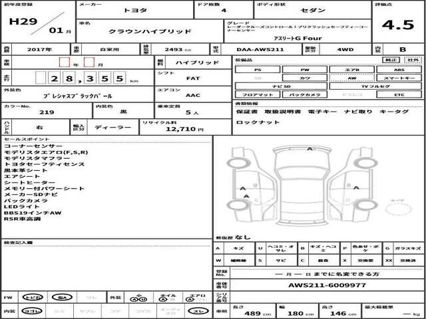The height and width of the screenshot is (319, 426).
Task: Click the TV フルセグ equipment box
Action: point(375,86)
